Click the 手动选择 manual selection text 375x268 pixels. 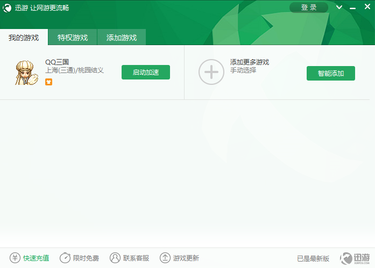(243, 70)
